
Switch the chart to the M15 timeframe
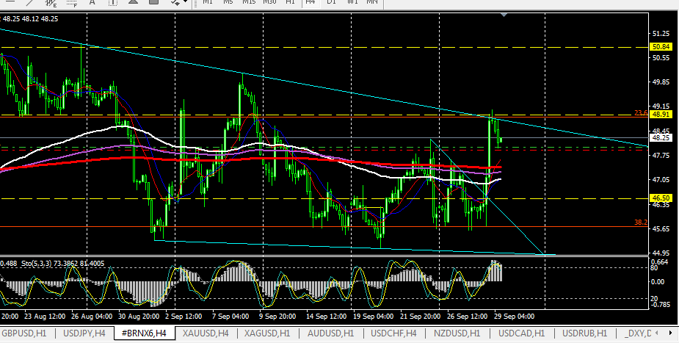[x=249, y=2]
